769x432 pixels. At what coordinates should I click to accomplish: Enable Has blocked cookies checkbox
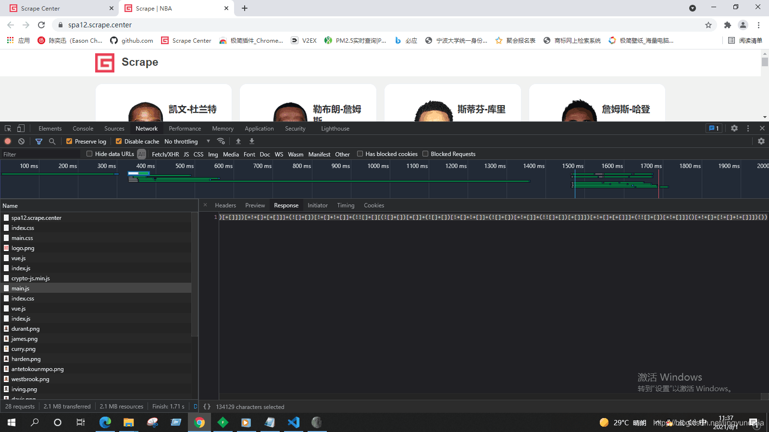(x=360, y=154)
